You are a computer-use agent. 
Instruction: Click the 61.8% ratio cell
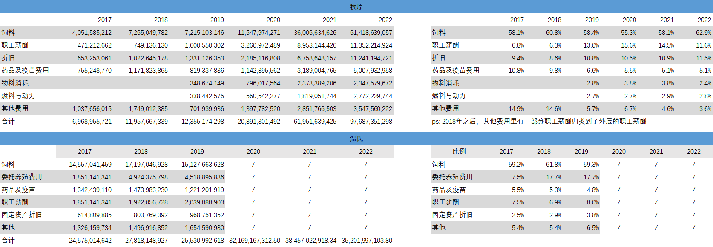pos(554,165)
